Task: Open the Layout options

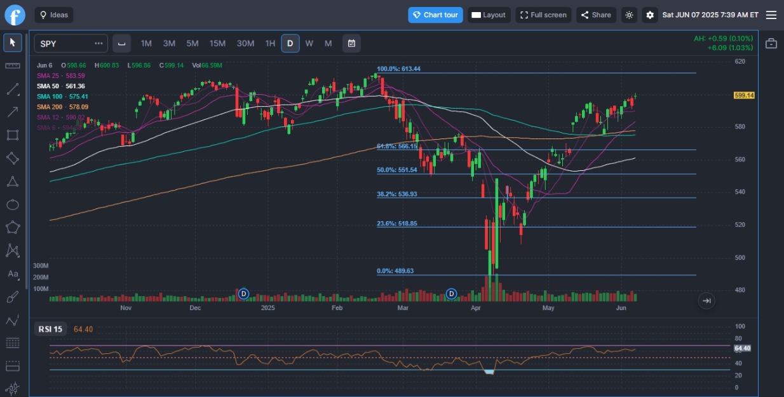Action: click(x=489, y=15)
